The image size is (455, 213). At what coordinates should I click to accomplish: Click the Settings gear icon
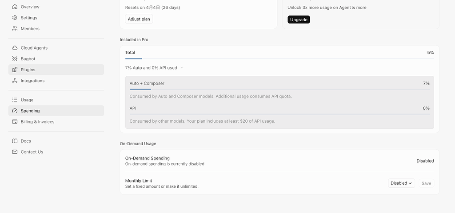coord(15,18)
